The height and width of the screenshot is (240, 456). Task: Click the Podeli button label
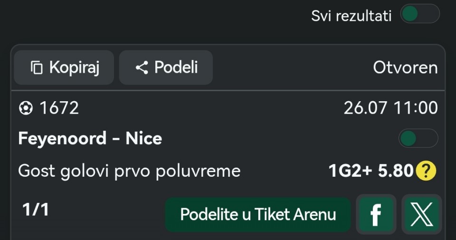coord(176,67)
